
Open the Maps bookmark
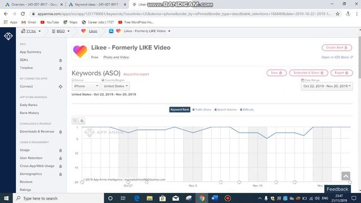point(71,23)
